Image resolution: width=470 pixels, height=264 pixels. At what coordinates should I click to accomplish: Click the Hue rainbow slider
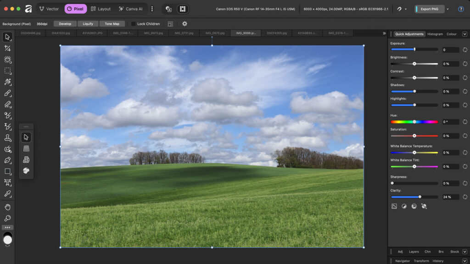click(414, 122)
